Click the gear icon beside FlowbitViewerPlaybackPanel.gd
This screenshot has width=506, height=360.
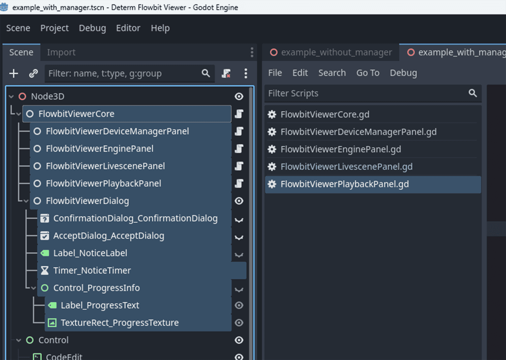point(272,184)
